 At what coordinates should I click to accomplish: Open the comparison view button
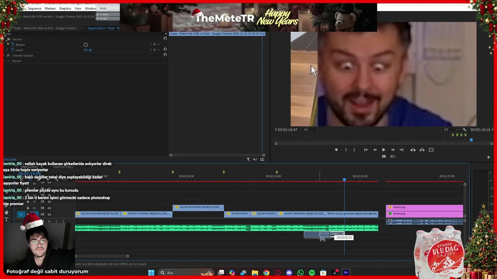coord(393,157)
